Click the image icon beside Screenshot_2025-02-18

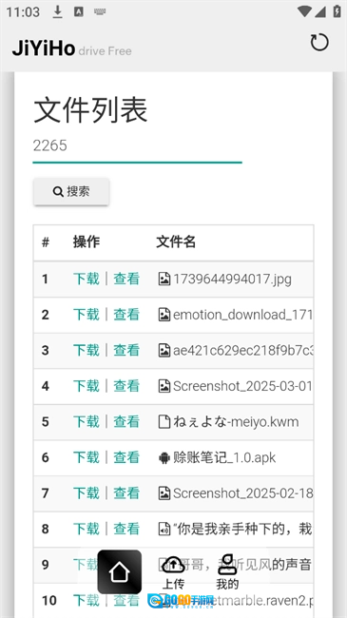164,493
